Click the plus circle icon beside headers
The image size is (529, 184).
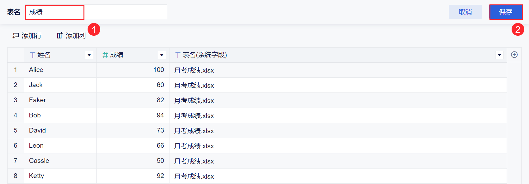[x=514, y=55]
